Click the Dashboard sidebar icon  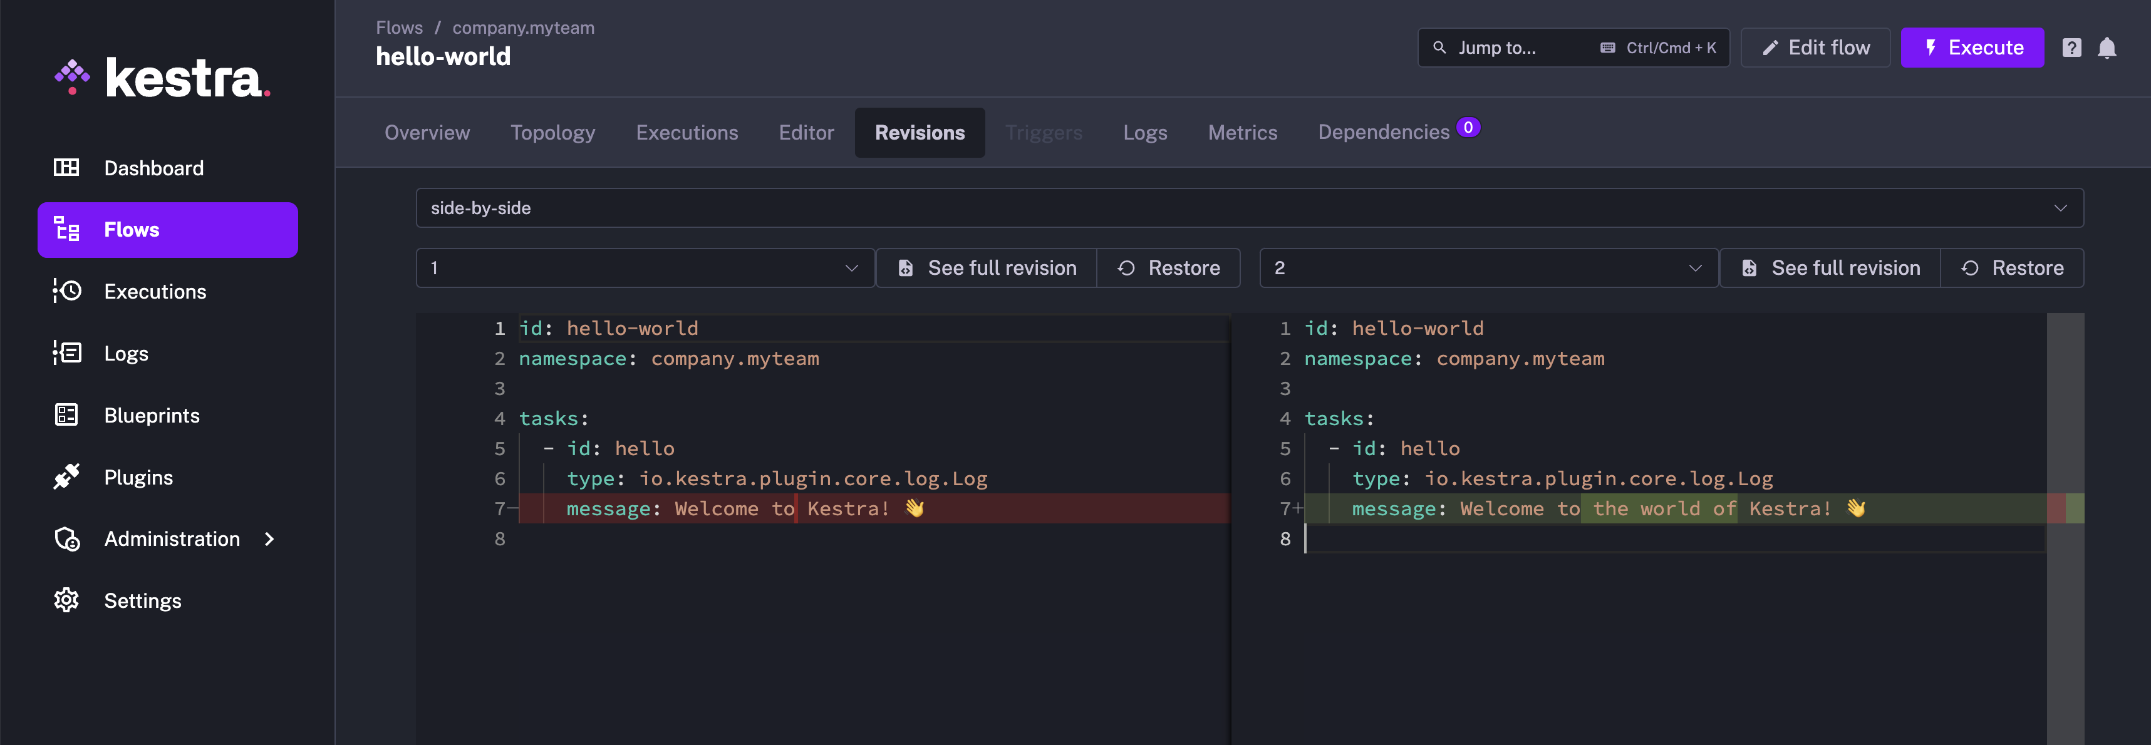point(67,168)
